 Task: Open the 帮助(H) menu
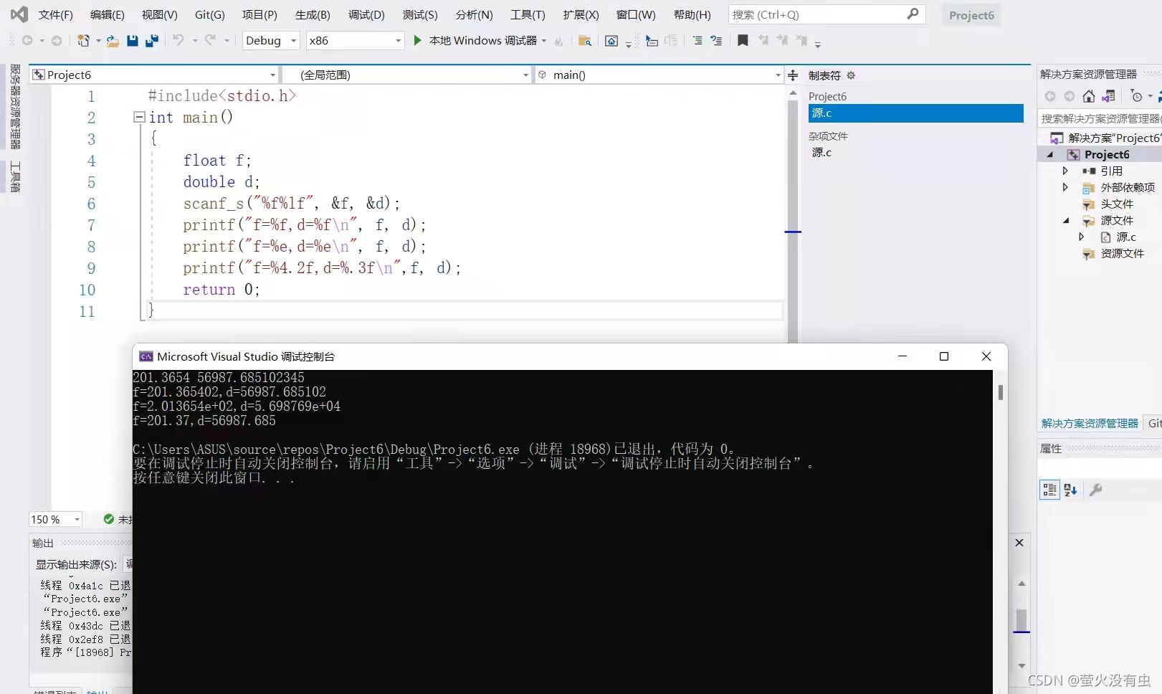coord(692,14)
